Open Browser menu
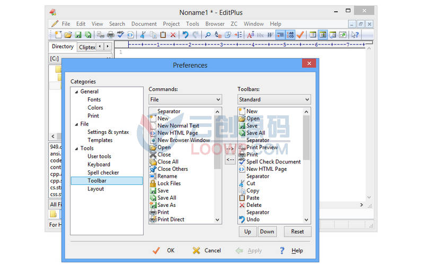Screen dimensions: 424x265 click(215, 24)
